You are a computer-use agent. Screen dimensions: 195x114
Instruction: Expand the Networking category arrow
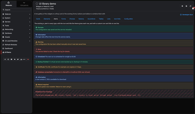click(30, 29)
